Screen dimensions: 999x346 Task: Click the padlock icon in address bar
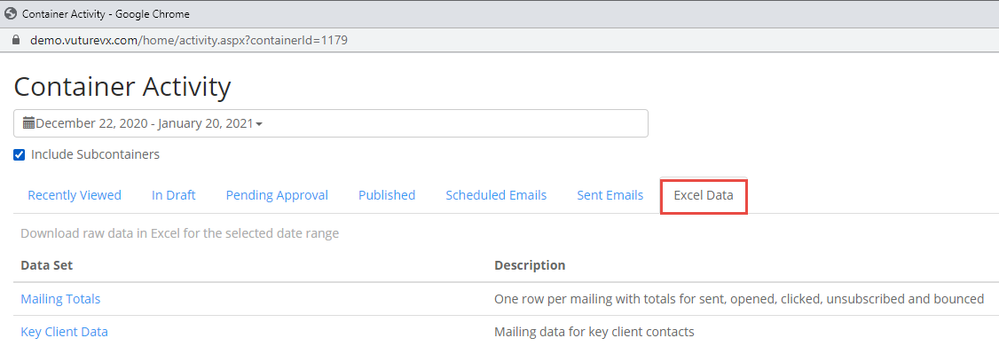(17, 40)
